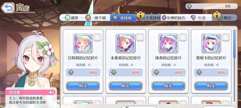This screenshot has width=241, height=108.
Task: Click the back arrow icon beside 商店
Action: tap(8, 8)
